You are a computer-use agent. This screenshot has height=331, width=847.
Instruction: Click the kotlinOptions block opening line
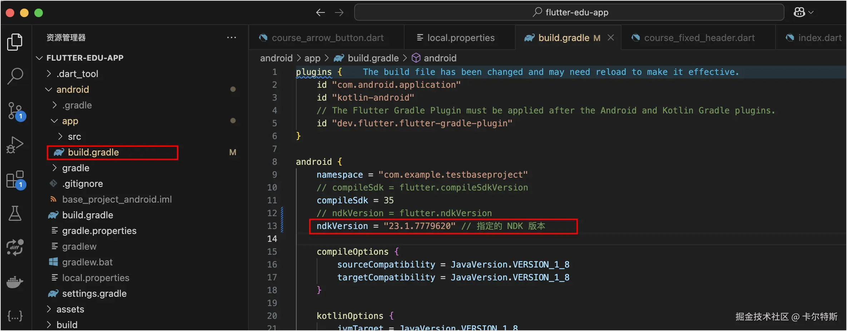(355, 316)
